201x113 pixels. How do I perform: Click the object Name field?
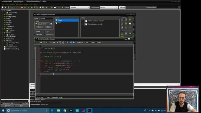pyautogui.click(x=46, y=19)
